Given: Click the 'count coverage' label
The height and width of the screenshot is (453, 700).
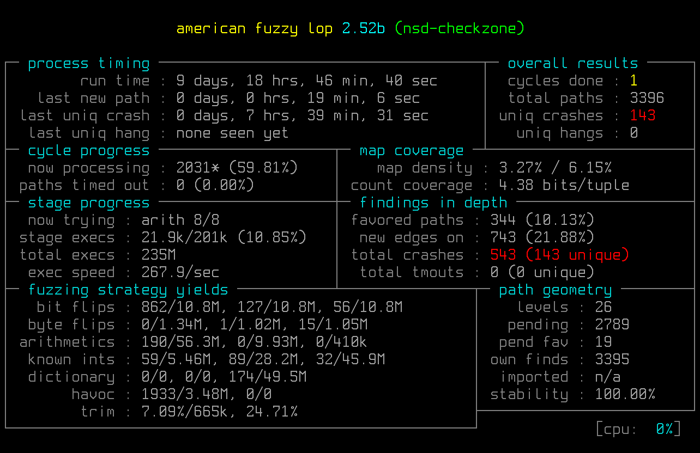Looking at the screenshot, I should pyautogui.click(x=412, y=186).
